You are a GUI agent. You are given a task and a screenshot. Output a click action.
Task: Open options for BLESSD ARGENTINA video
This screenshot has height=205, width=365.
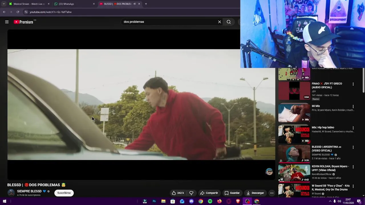coord(353,147)
